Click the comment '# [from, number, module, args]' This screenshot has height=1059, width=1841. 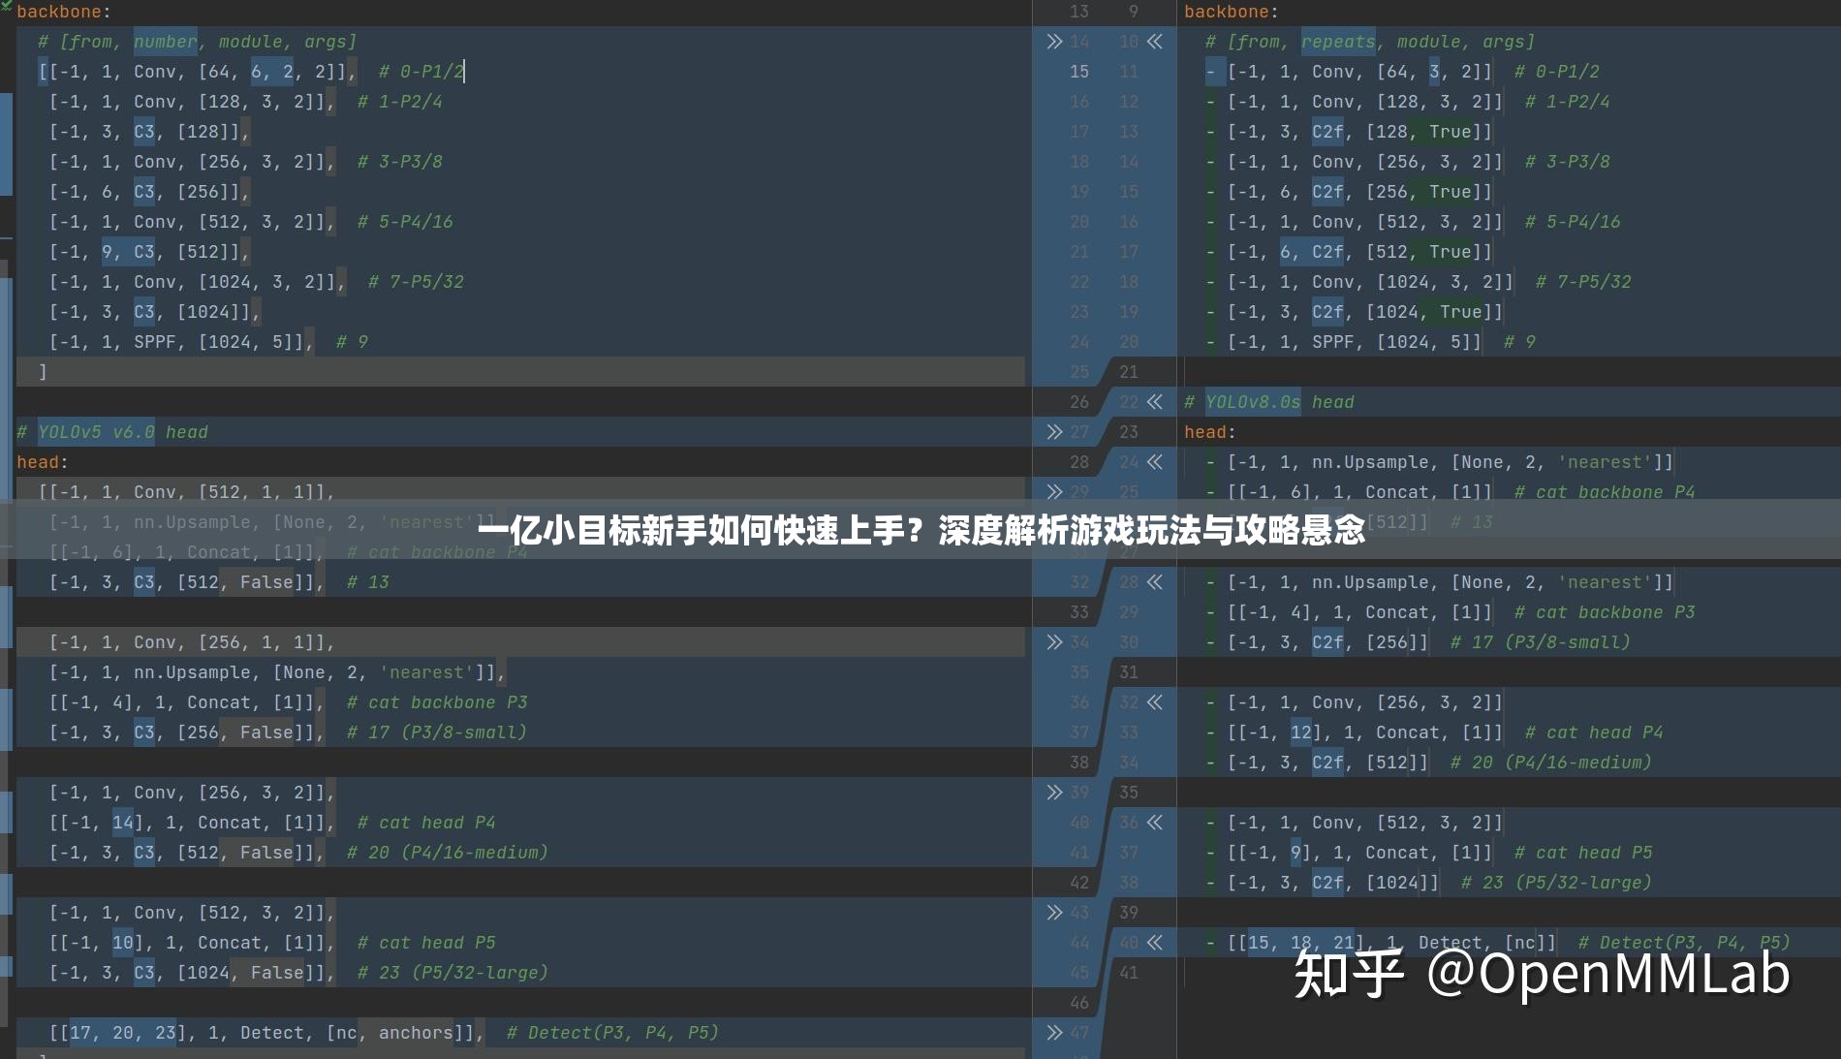tap(198, 42)
